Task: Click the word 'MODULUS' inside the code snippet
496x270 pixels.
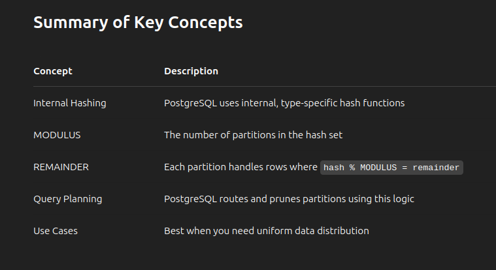Action: 378,168
